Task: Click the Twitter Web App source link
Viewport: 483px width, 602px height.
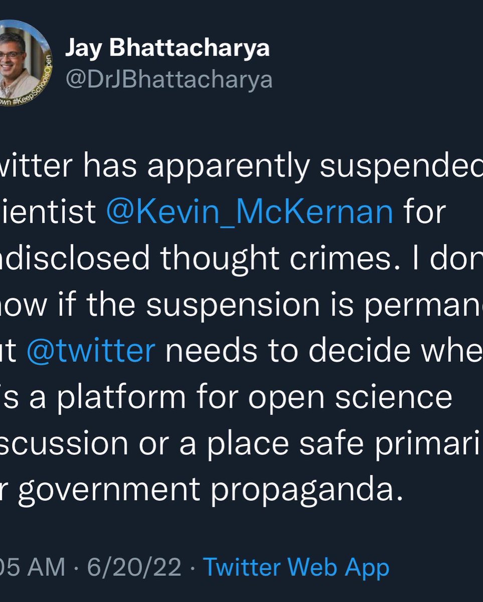Action: tap(296, 567)
